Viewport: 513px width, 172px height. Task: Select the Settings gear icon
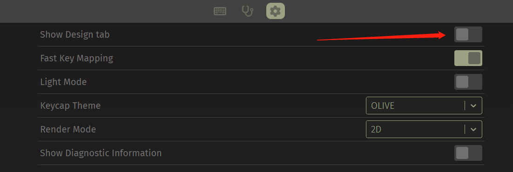point(276,11)
